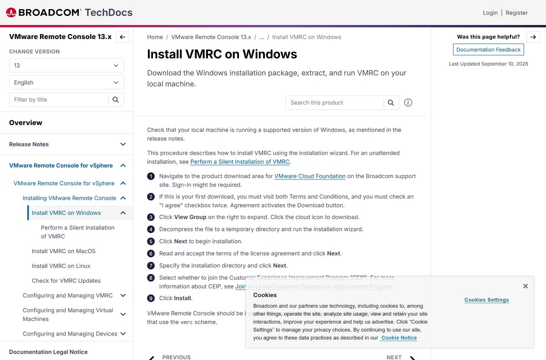The image size is (546, 360).
Task: Open Check for VMRC Updates
Action: [66, 281]
